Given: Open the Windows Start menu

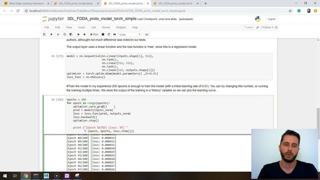Looking at the screenshot, I should click(5, 175).
